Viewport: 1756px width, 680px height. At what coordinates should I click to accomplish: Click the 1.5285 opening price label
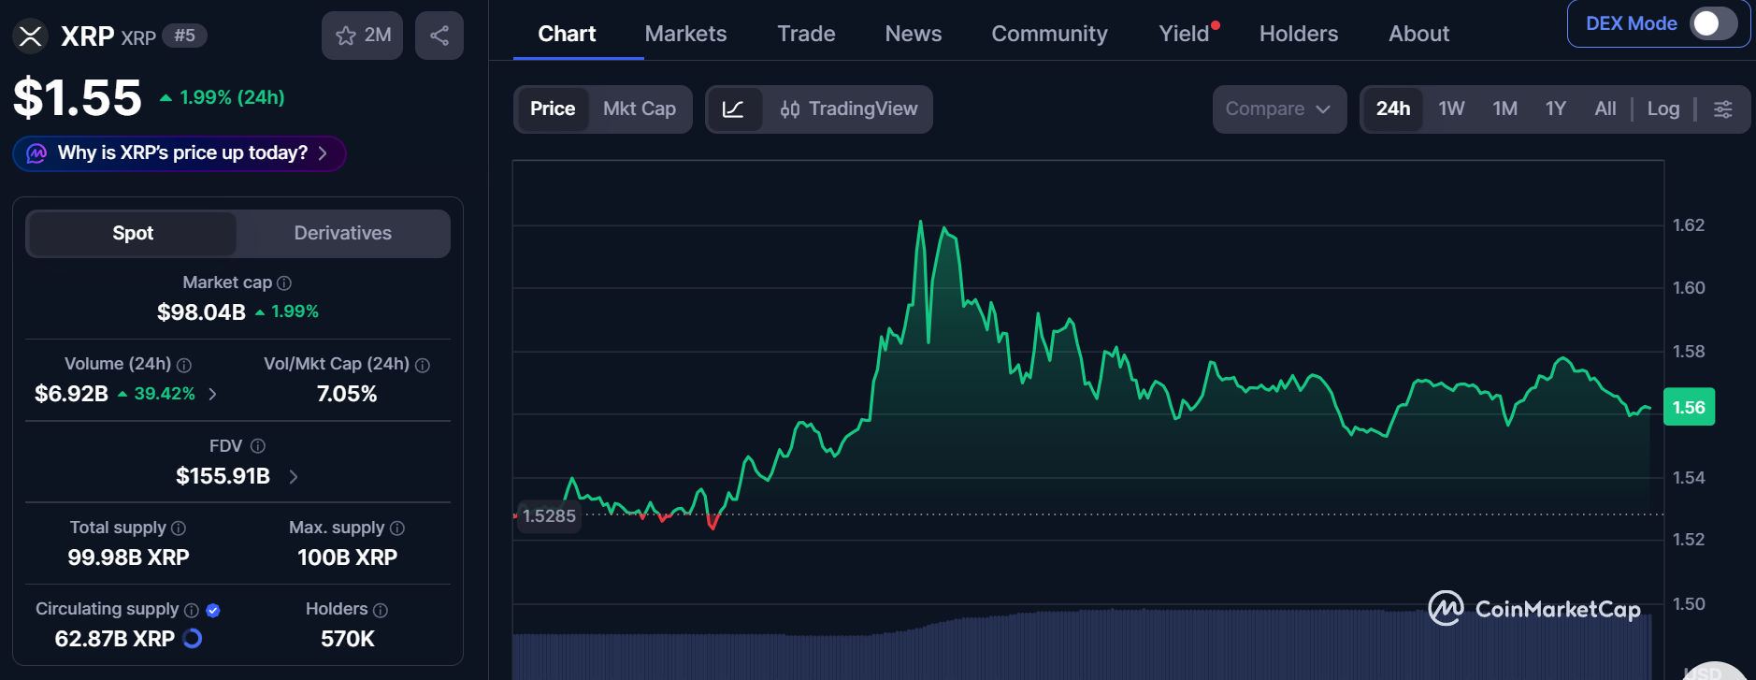coord(550,515)
